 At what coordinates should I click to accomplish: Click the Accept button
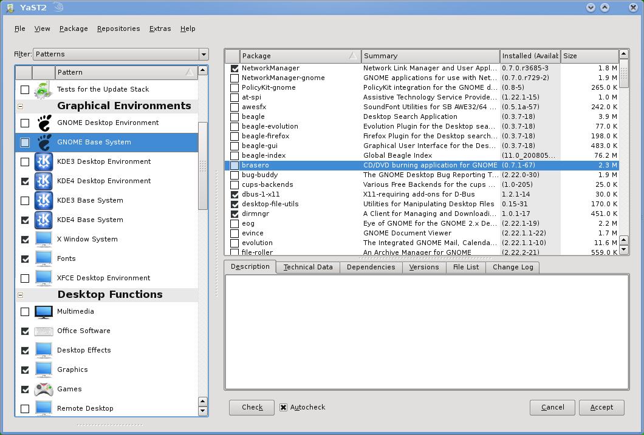pyautogui.click(x=601, y=407)
